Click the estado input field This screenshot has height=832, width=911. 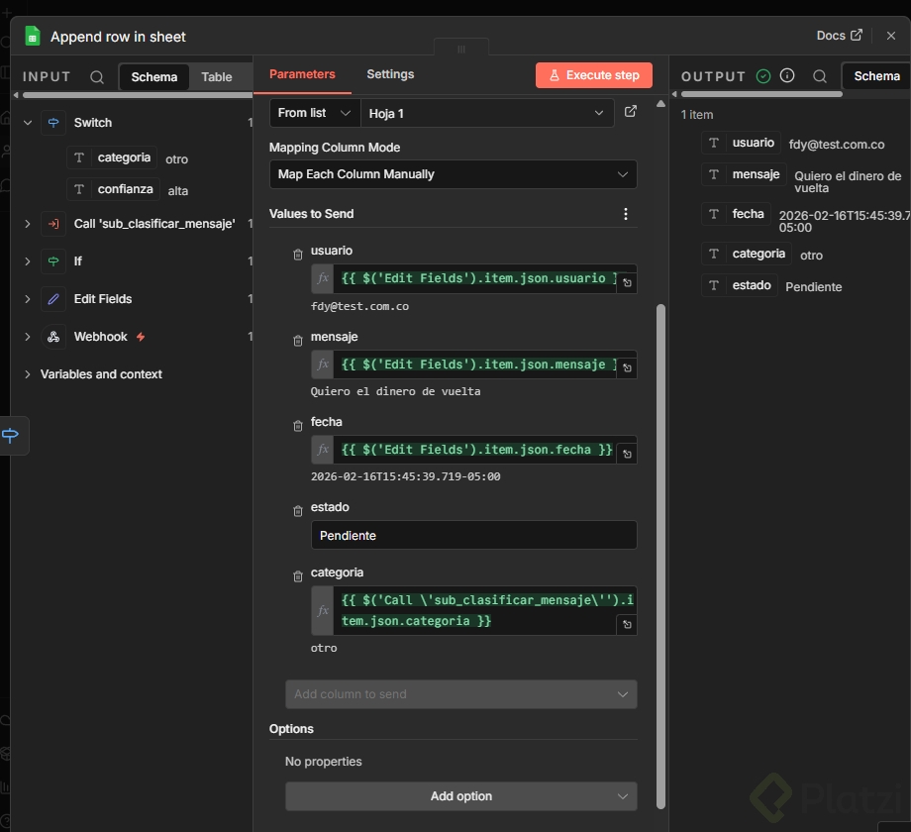473,536
